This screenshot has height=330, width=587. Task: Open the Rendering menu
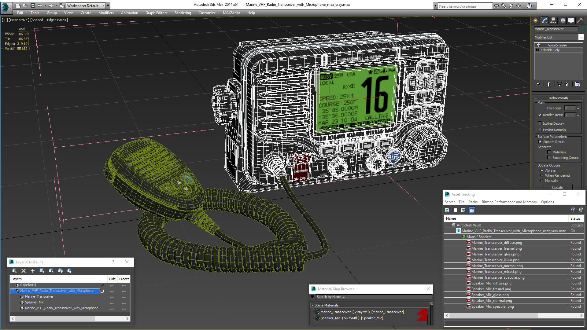183,13
